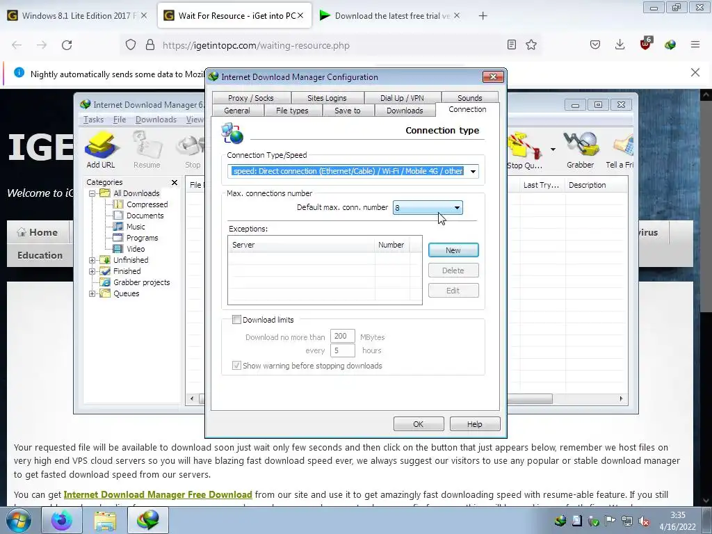This screenshot has width=712, height=534.
Task: Switch to the Sounds tab
Action: [469, 97]
